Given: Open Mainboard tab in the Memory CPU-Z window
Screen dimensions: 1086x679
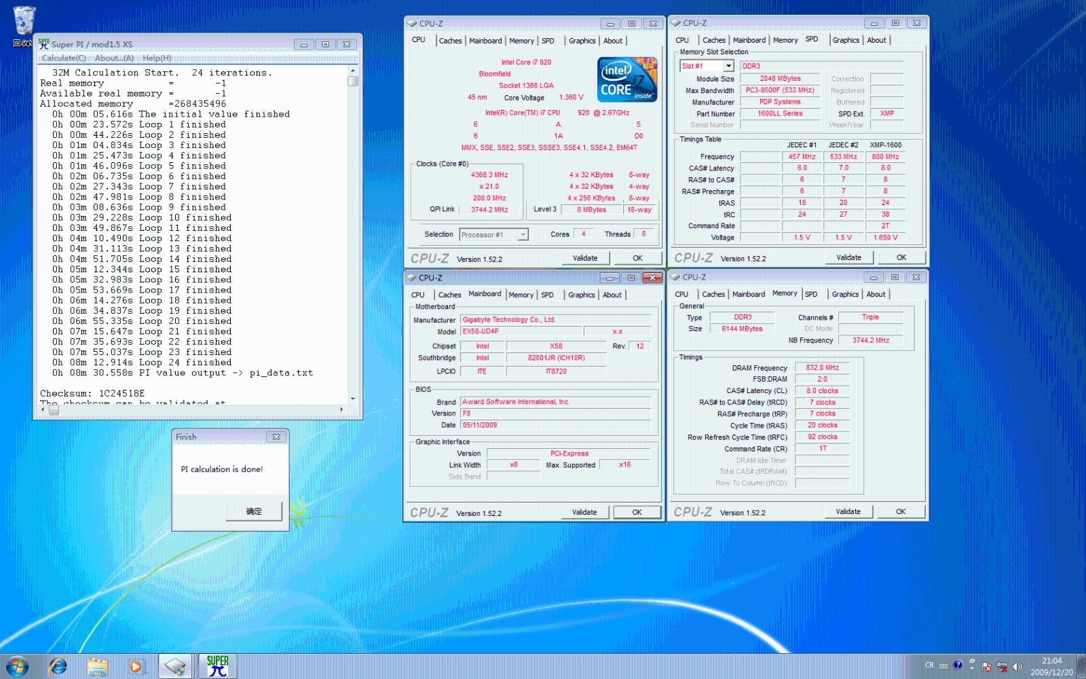Looking at the screenshot, I should pos(749,294).
